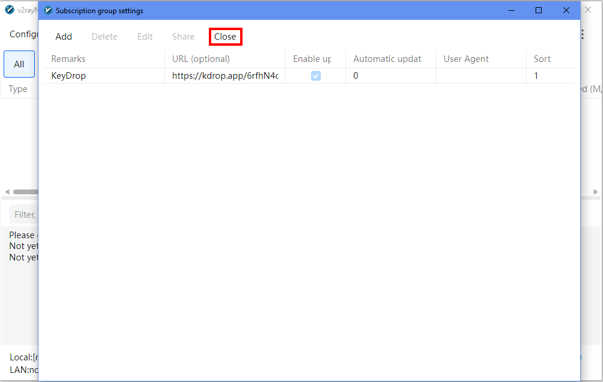Click Edit in the subscription toolbar
This screenshot has height=382, width=603.
(x=145, y=37)
